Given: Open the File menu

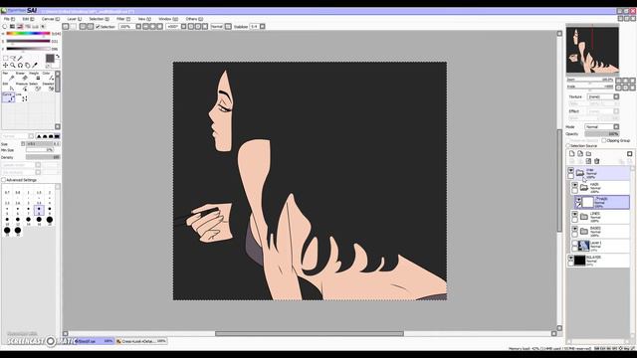Looking at the screenshot, I should tap(9, 19).
